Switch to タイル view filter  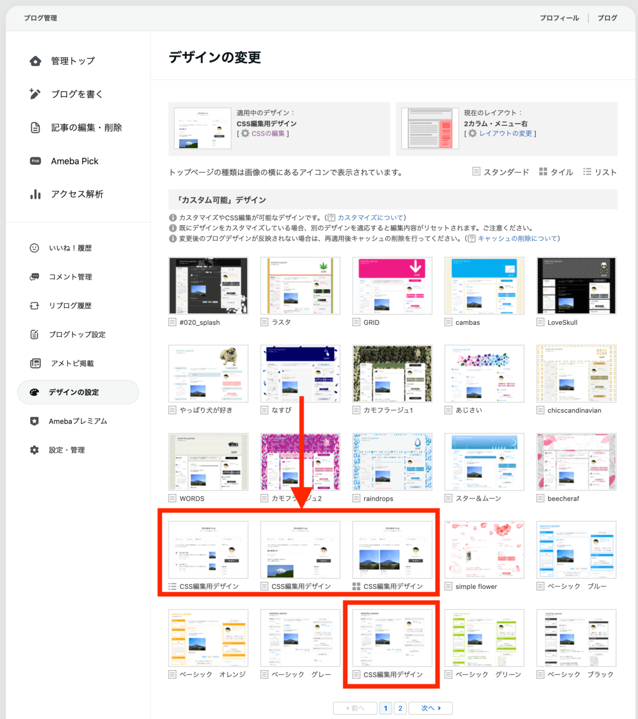click(556, 172)
